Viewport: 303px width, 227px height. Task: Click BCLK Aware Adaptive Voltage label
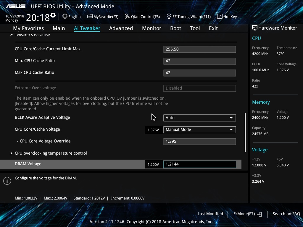[x=42, y=117]
